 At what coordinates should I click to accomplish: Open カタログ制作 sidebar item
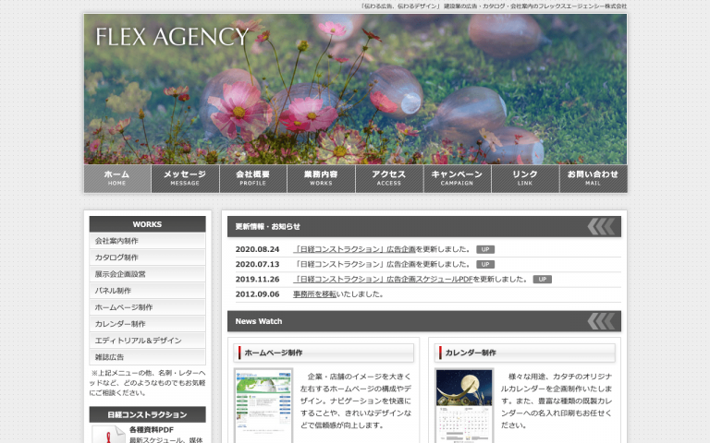coord(147,257)
